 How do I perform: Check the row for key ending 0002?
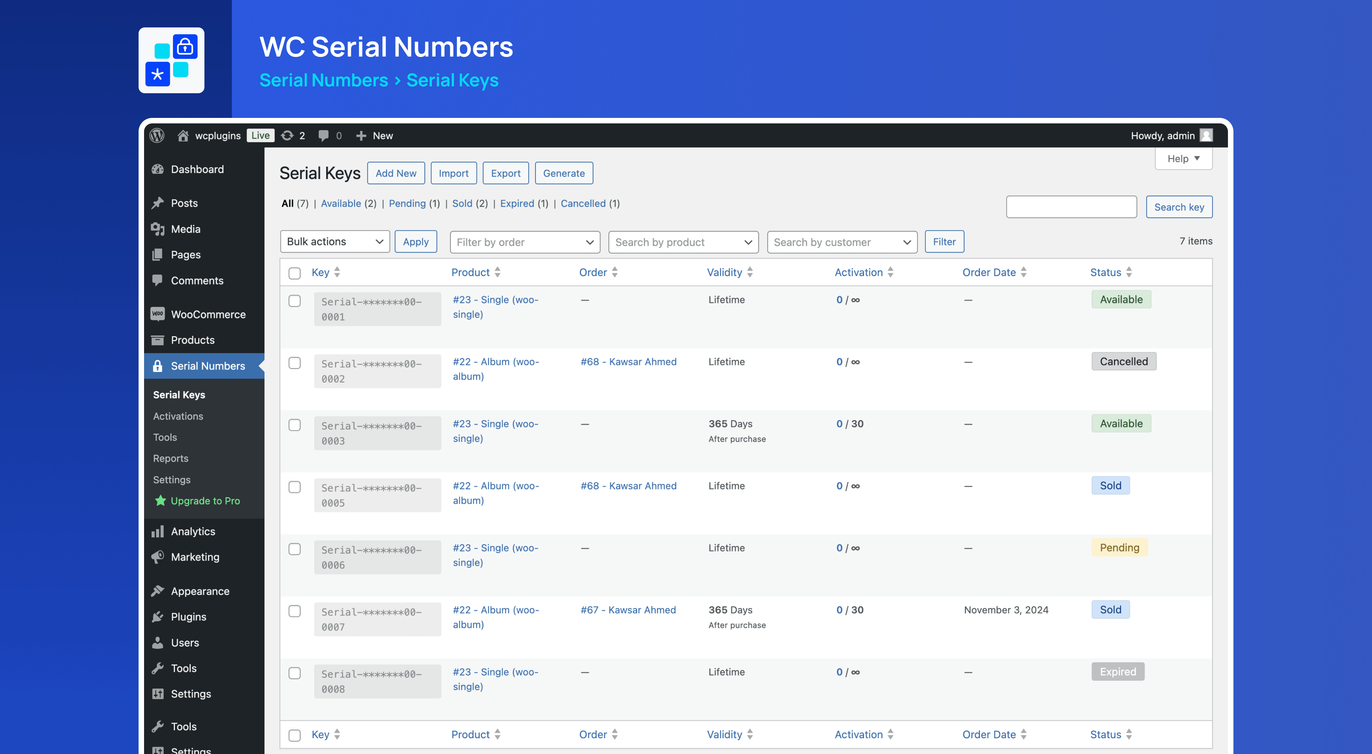point(295,363)
